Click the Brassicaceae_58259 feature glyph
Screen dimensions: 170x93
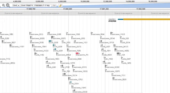click(113, 78)
